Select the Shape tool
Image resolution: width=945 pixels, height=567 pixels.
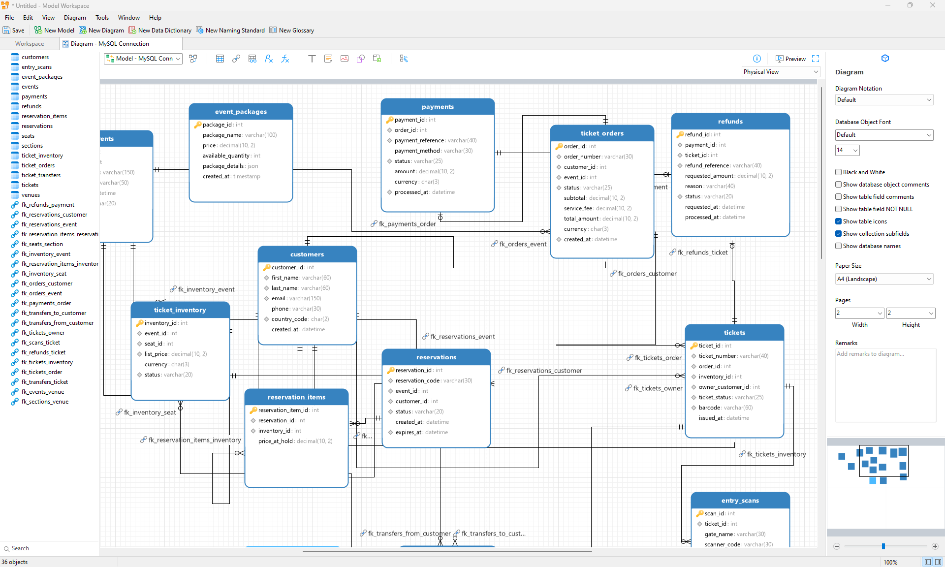pyautogui.click(x=361, y=59)
